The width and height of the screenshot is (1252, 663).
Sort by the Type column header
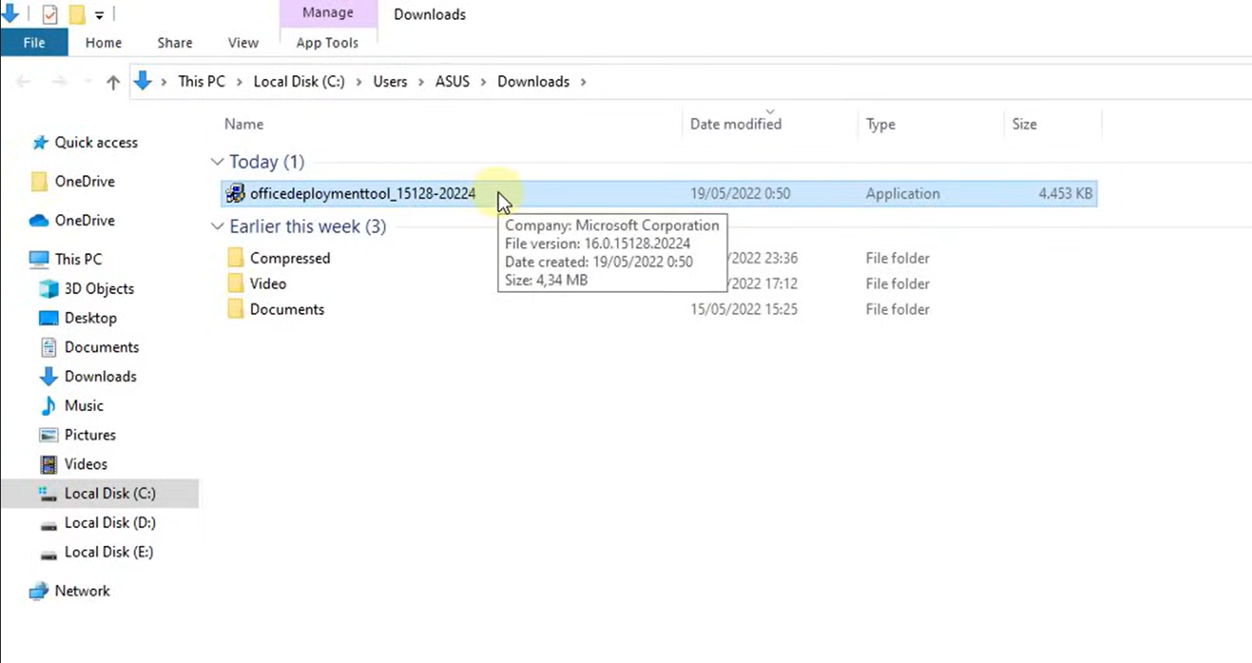tap(880, 124)
